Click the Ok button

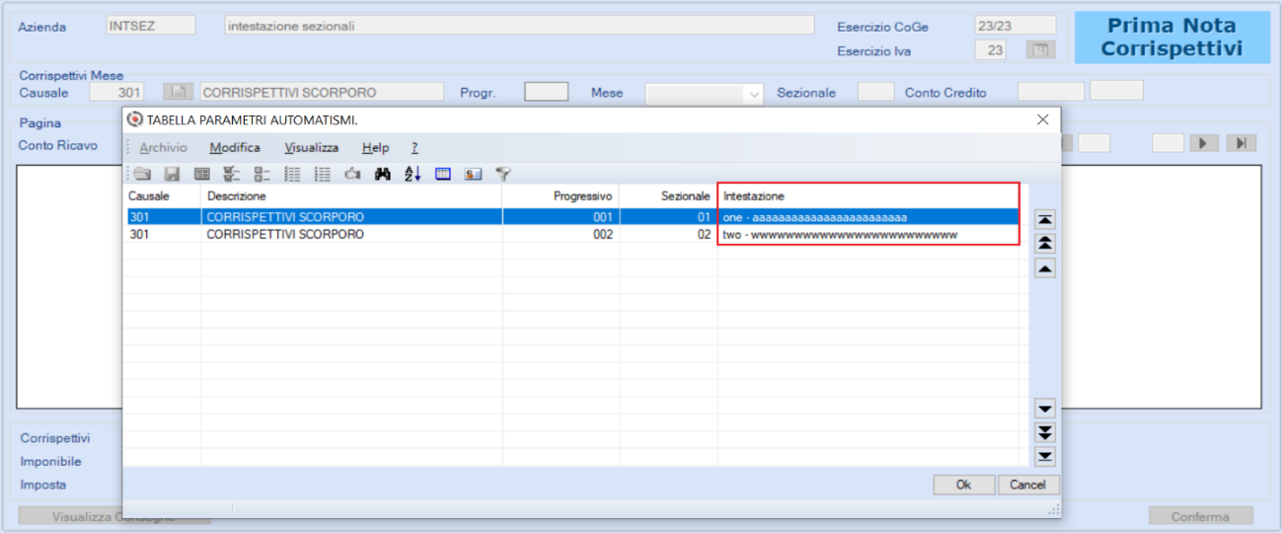[x=964, y=485]
